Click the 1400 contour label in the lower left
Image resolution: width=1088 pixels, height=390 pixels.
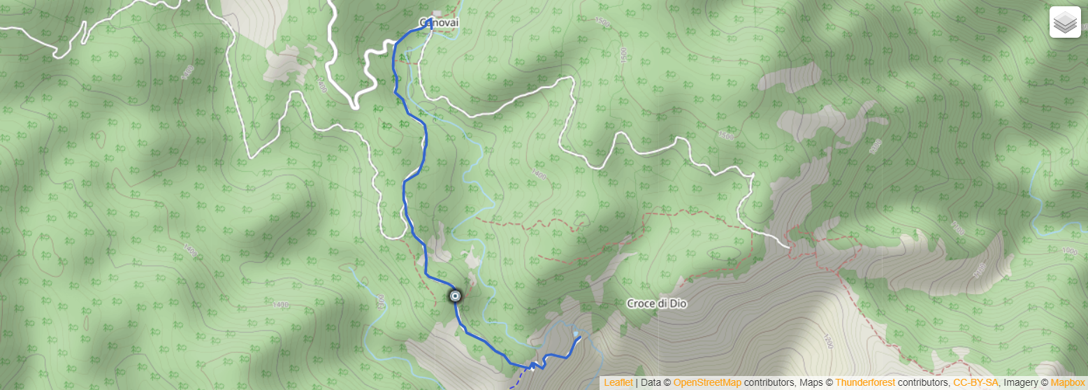tap(280, 305)
